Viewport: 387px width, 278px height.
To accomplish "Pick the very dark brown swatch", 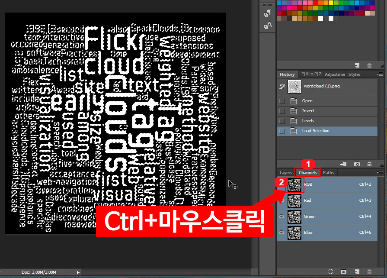I will (x=290, y=18).
